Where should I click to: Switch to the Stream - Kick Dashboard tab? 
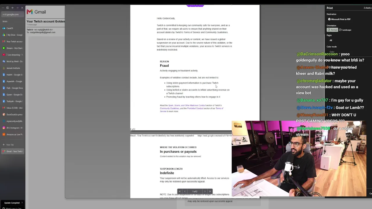[x=12, y=48]
